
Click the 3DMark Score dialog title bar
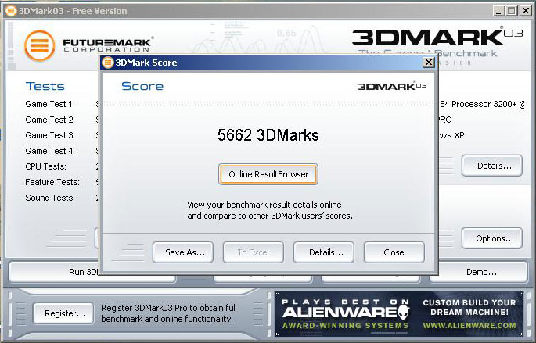(x=268, y=63)
